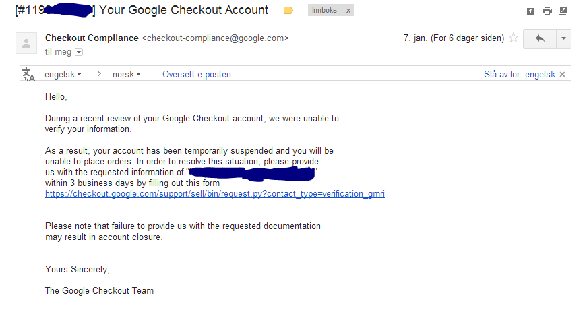The image size is (587, 312).
Task: Click sender avatar placeholder image
Action: tap(26, 43)
